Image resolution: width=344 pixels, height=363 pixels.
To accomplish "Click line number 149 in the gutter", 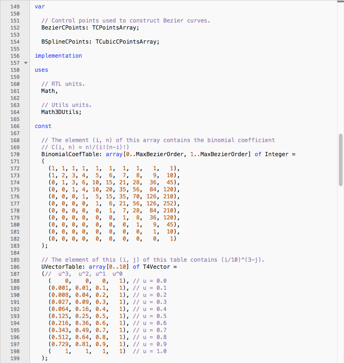I will pos(14,7).
